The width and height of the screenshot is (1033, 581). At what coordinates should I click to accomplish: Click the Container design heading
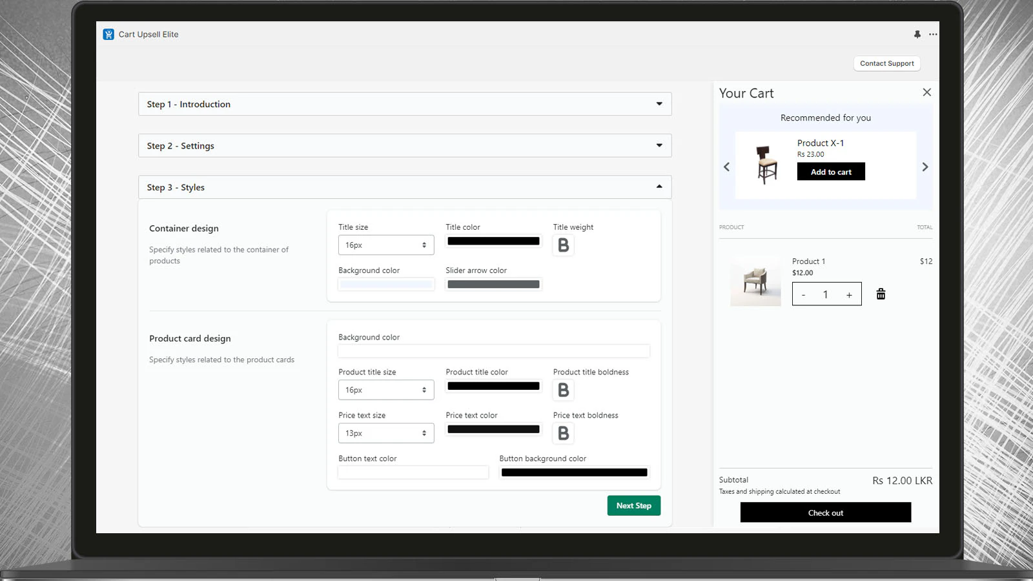point(184,229)
